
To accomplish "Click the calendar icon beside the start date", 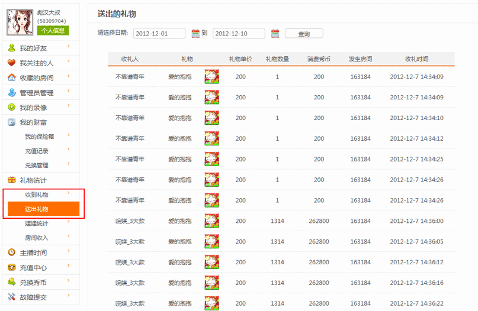I will click(195, 34).
